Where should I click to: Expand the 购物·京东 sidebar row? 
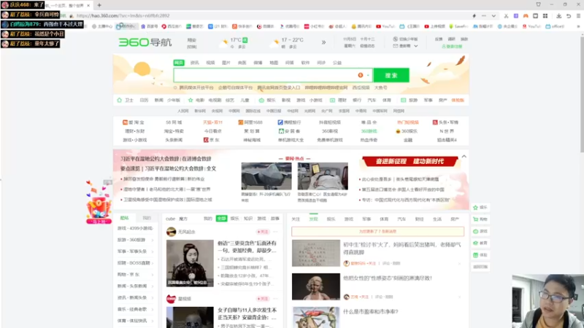135,275
